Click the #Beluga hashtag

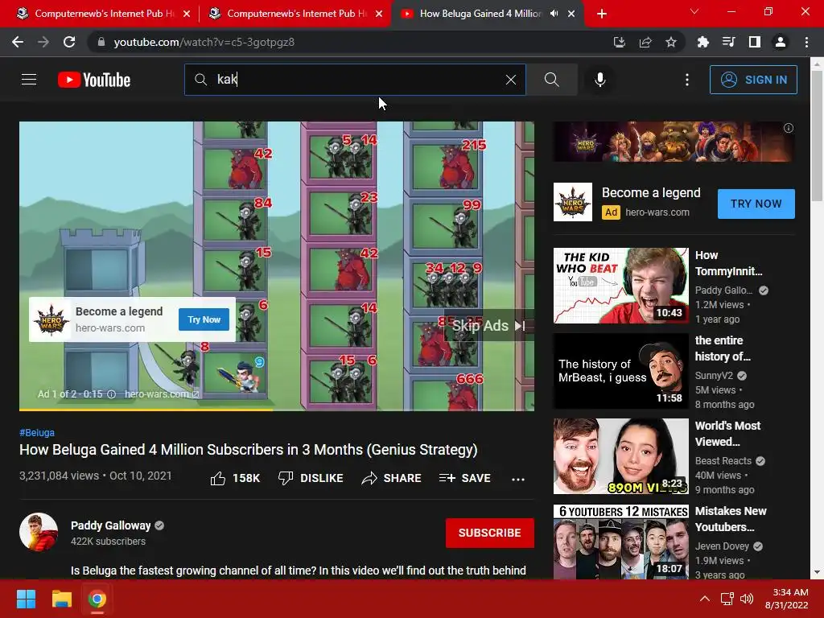pyautogui.click(x=37, y=432)
